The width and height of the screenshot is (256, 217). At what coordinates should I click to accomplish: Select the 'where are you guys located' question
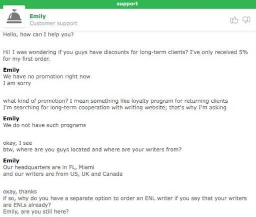coord(92,149)
